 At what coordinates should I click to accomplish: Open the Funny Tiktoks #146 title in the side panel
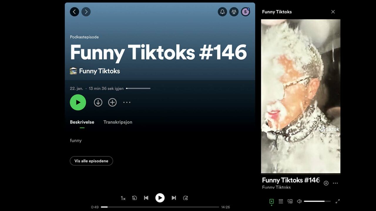tap(291, 180)
